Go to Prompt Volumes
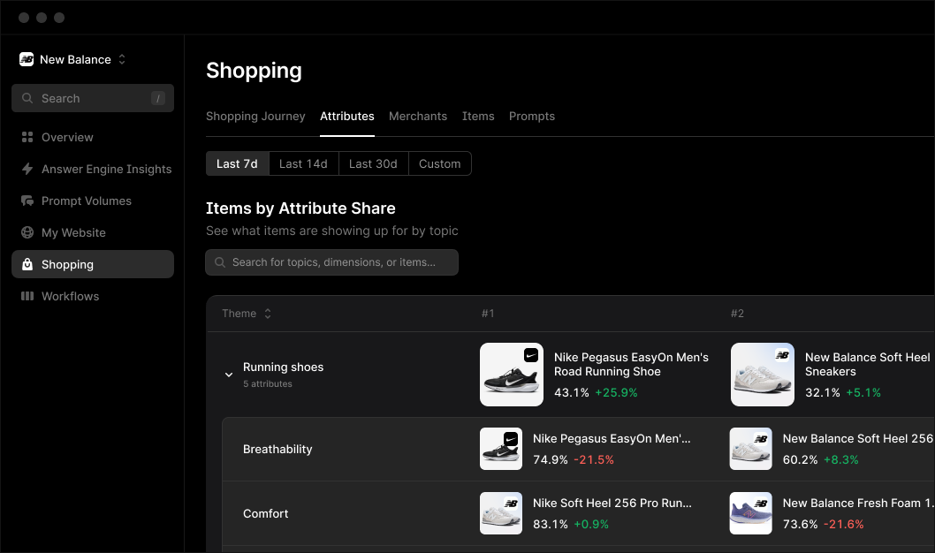 [93, 201]
